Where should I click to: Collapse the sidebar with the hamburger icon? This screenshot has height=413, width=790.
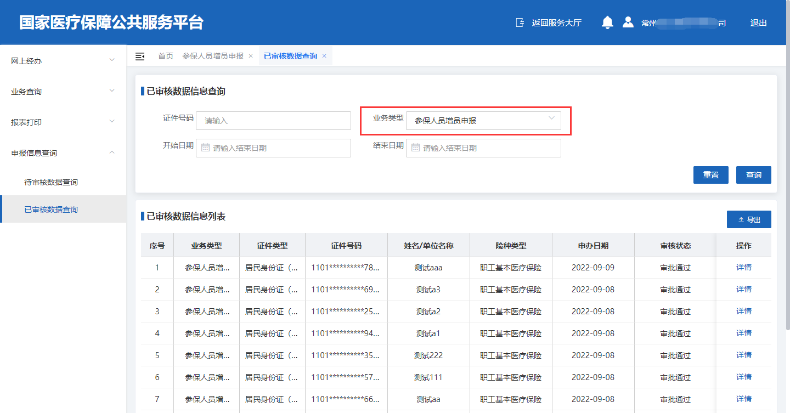(140, 56)
